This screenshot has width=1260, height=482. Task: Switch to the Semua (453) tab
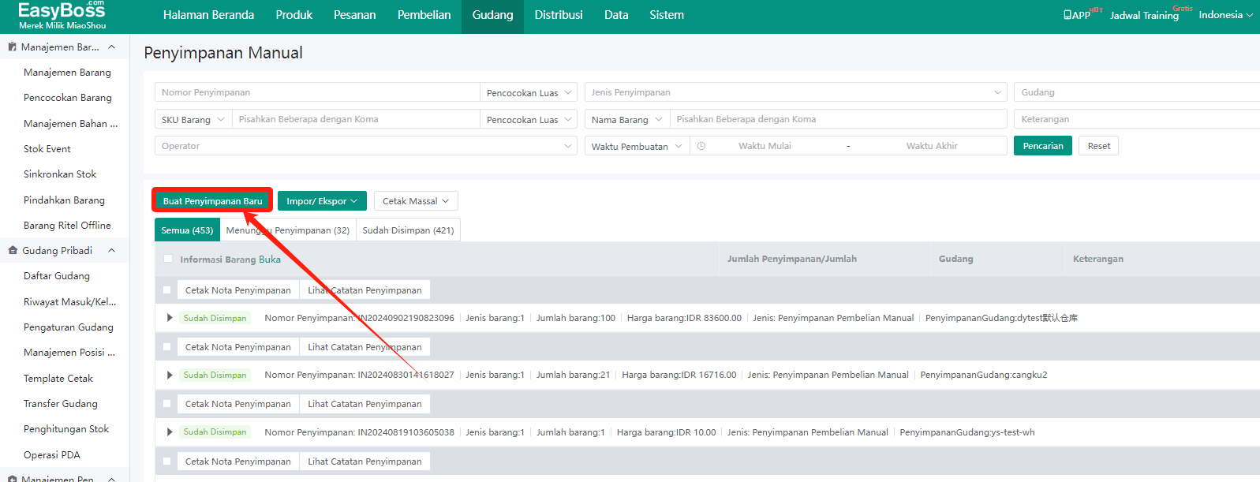click(x=187, y=230)
